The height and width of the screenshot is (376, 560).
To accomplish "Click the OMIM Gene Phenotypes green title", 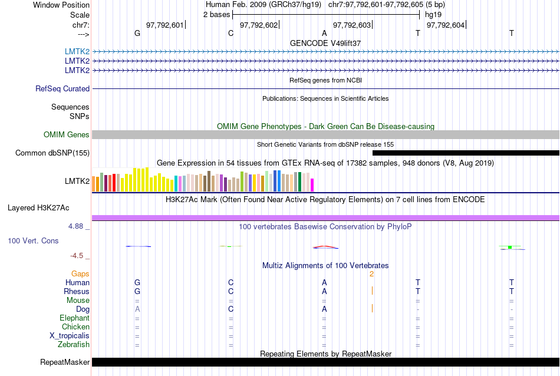I will coord(326,126).
